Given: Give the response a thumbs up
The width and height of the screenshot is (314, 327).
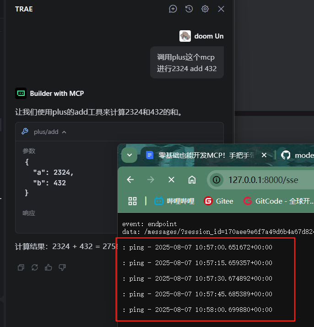Looking at the screenshot, I should pyautogui.click(x=48, y=267).
